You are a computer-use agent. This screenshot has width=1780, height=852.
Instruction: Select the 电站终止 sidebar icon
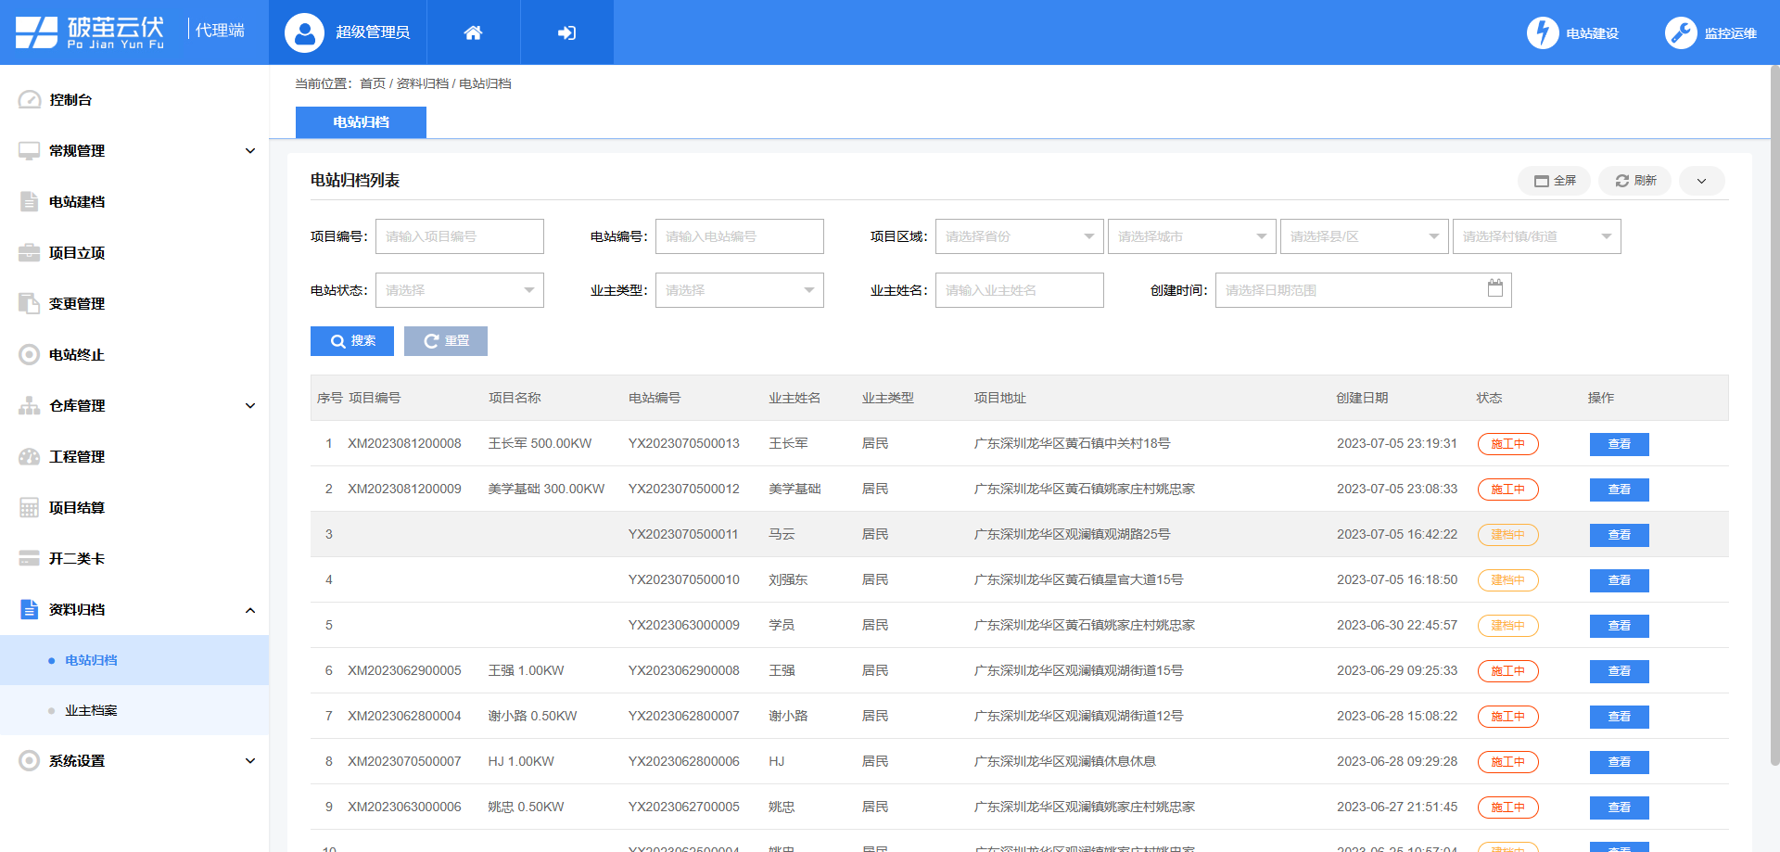[28, 354]
